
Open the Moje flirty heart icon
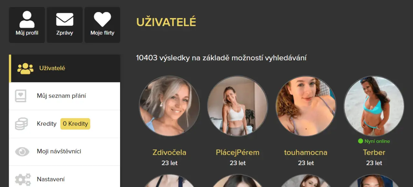point(102,19)
